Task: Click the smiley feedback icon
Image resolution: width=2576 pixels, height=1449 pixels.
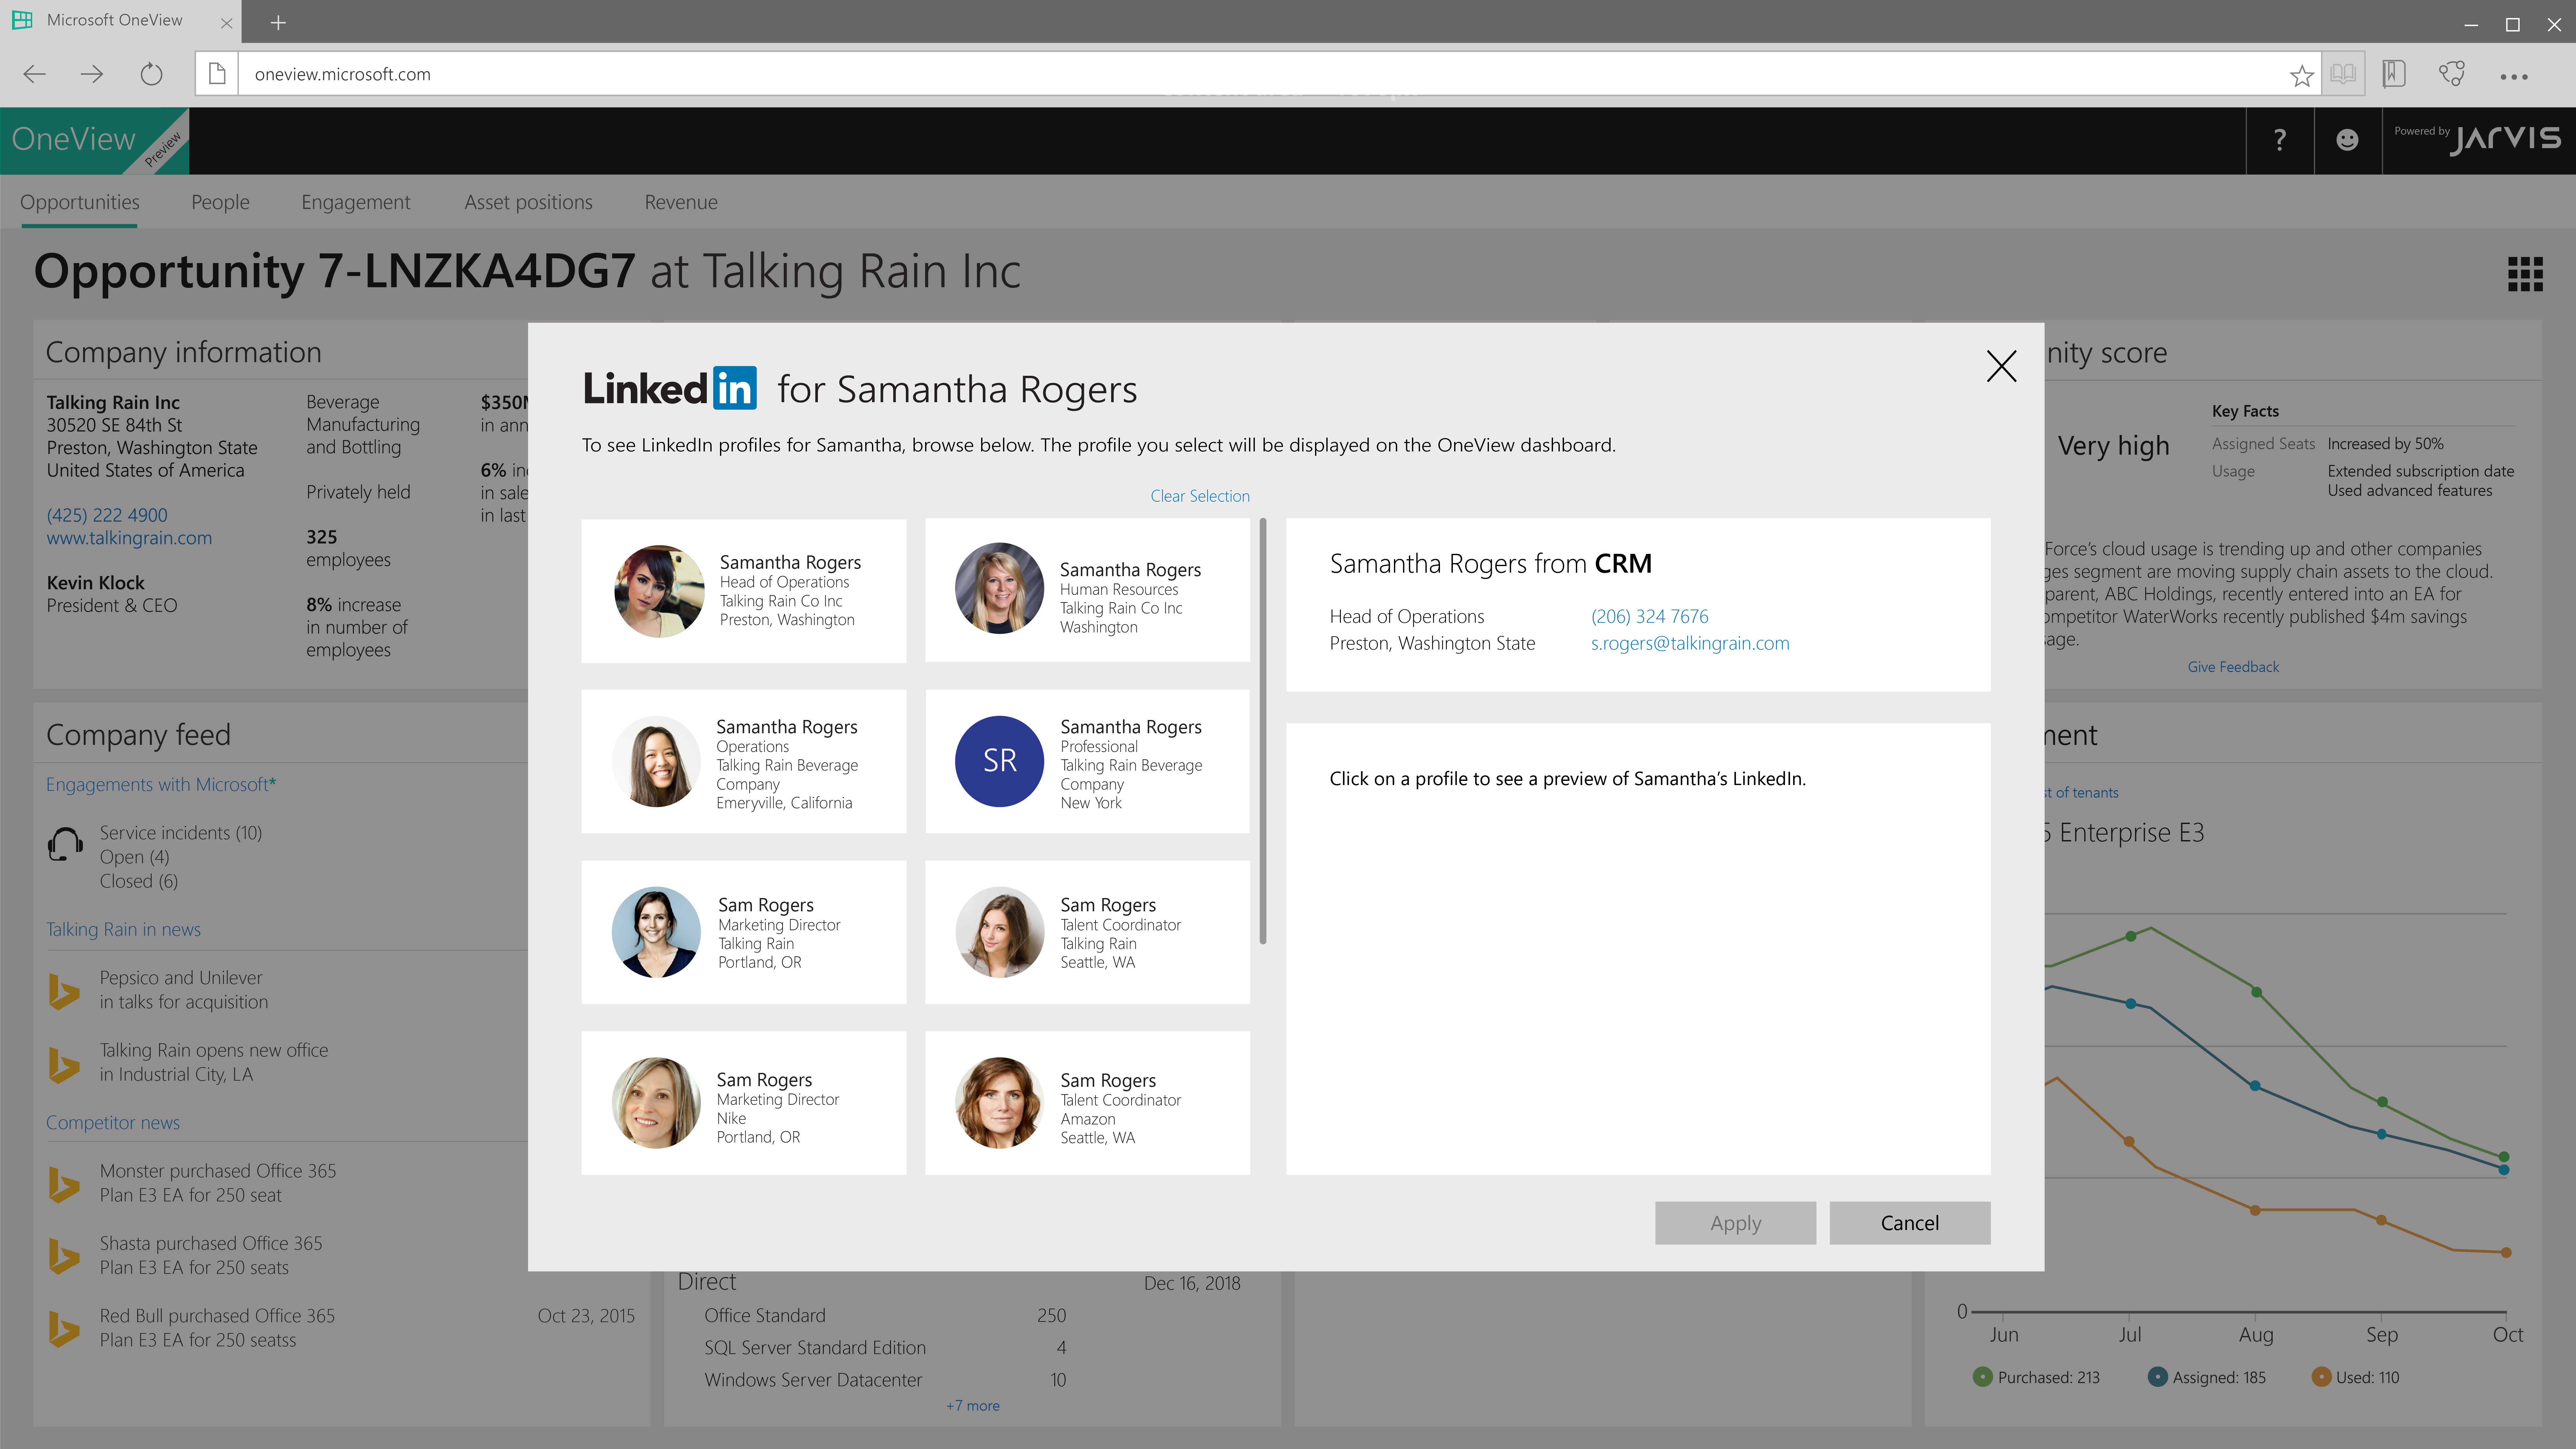Action: pos(2347,140)
